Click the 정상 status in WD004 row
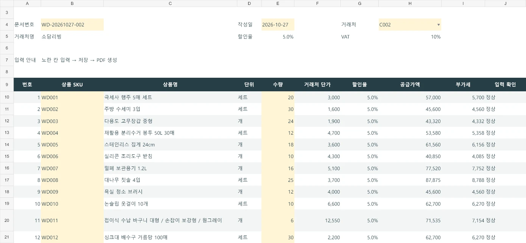The image size is (526, 243). click(490, 133)
